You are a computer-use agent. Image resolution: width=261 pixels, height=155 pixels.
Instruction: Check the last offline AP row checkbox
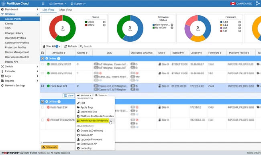click(x=43, y=120)
